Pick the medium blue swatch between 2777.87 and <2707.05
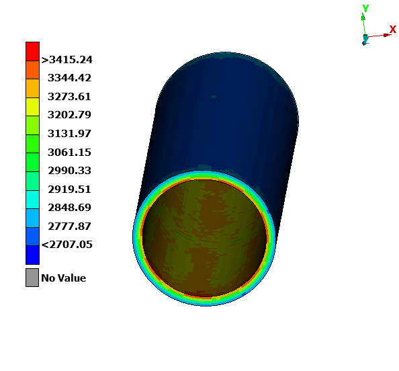Viewport: 399px width, 371px height. pyautogui.click(x=32, y=237)
